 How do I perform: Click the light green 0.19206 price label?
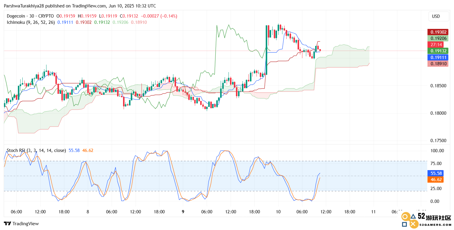point(438,38)
